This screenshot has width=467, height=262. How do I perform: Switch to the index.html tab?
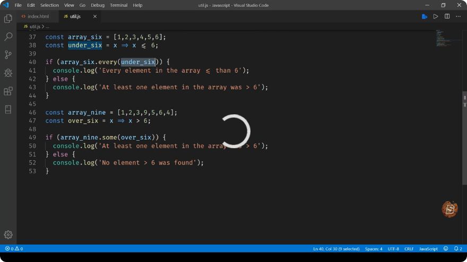pyautogui.click(x=35, y=16)
